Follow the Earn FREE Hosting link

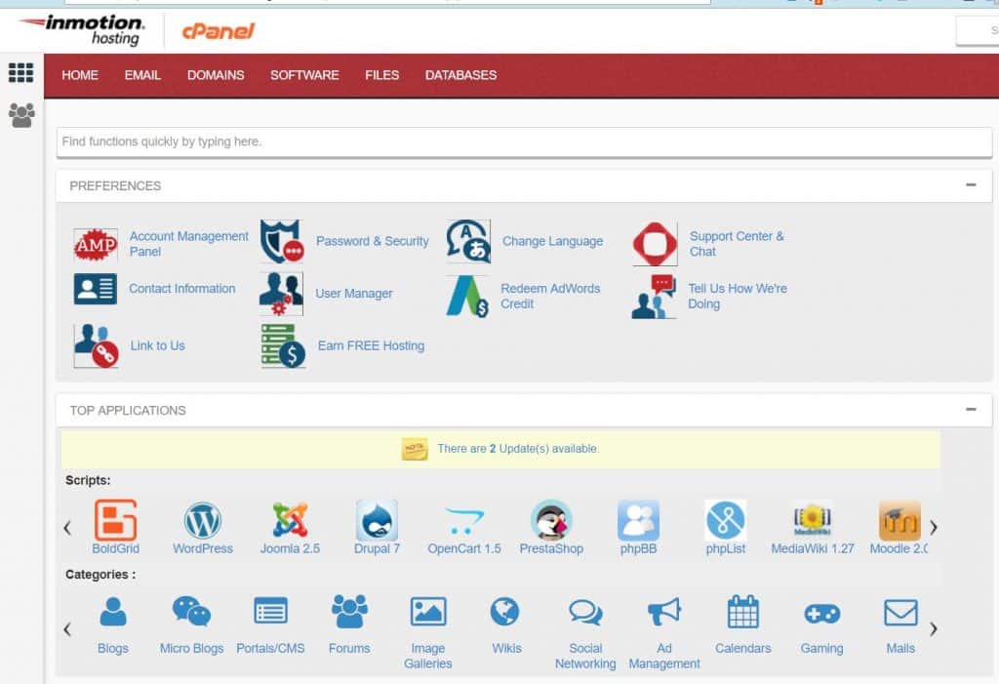tap(371, 345)
